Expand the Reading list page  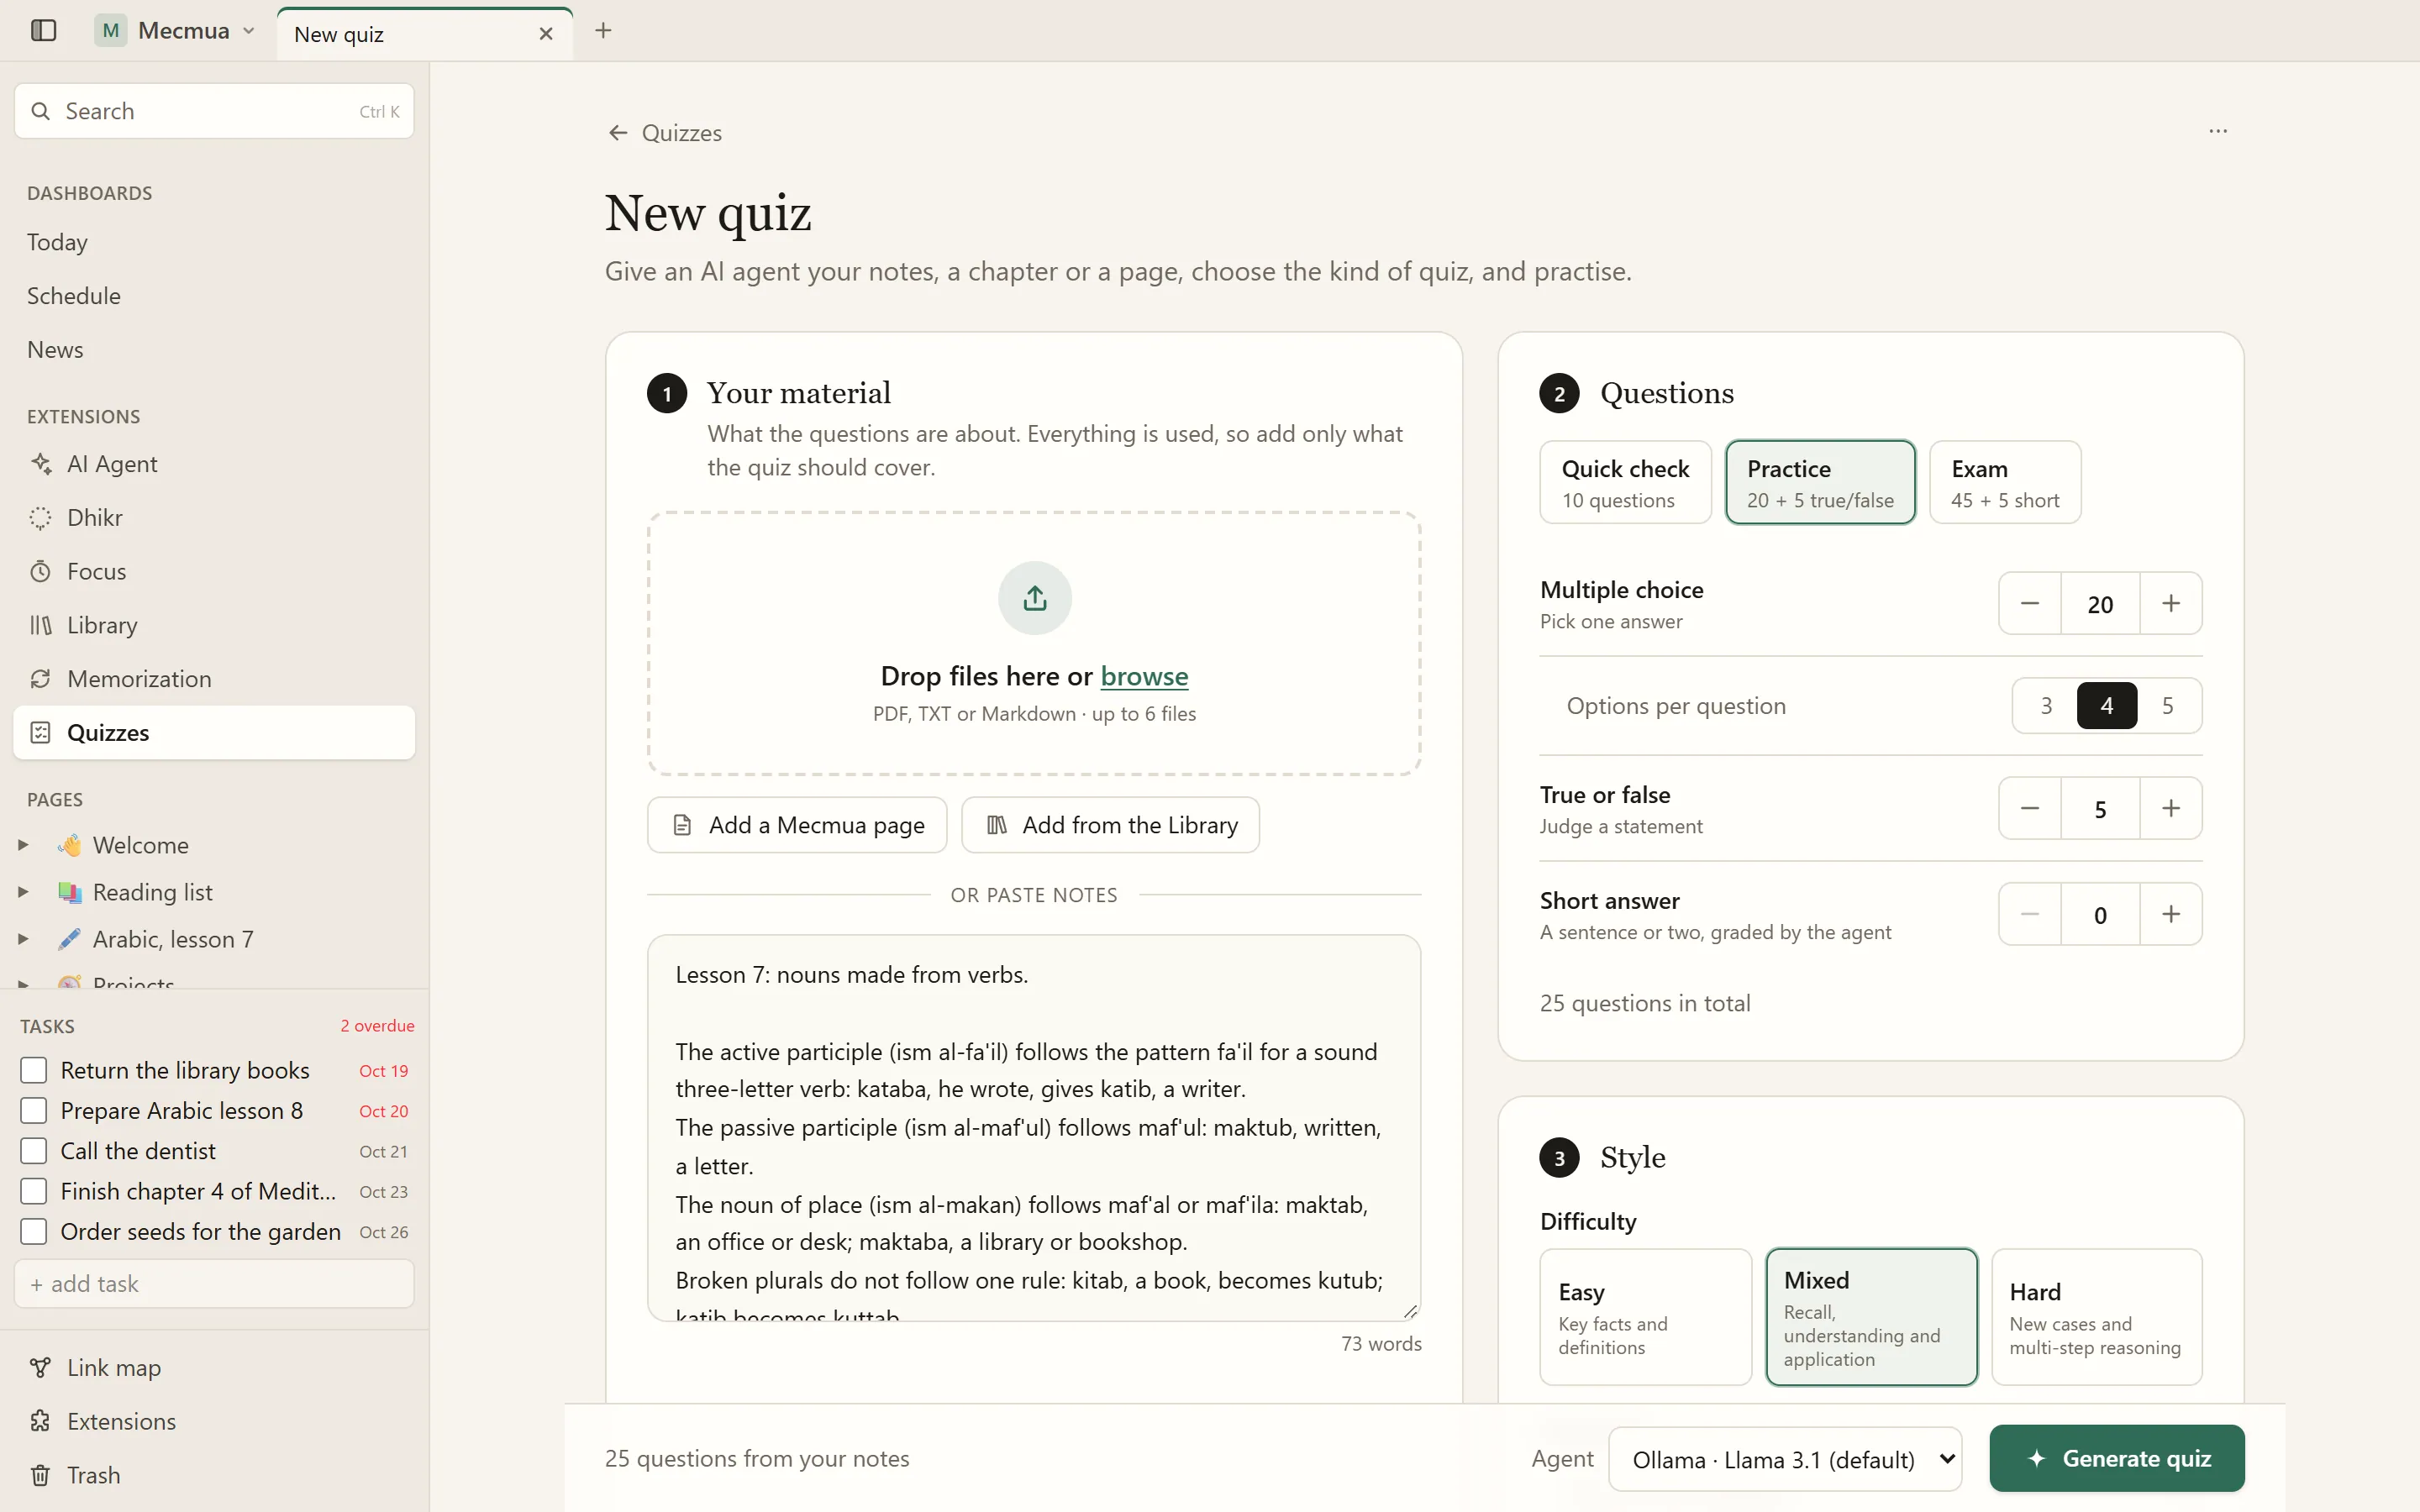pyautogui.click(x=23, y=892)
